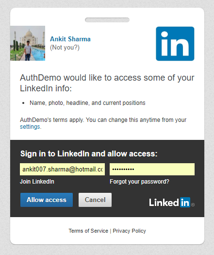This screenshot has height=255, width=214.
Task: Open Ankit Sharma's Taj Mahal profile photo
Action: point(28,43)
